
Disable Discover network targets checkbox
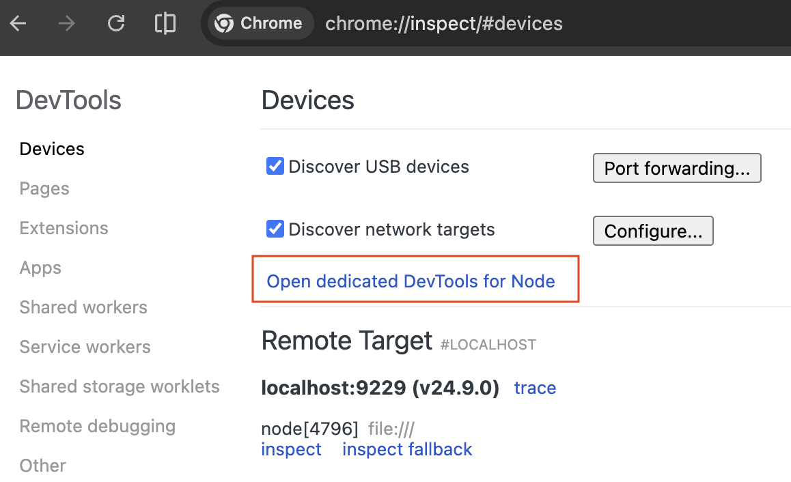click(275, 229)
